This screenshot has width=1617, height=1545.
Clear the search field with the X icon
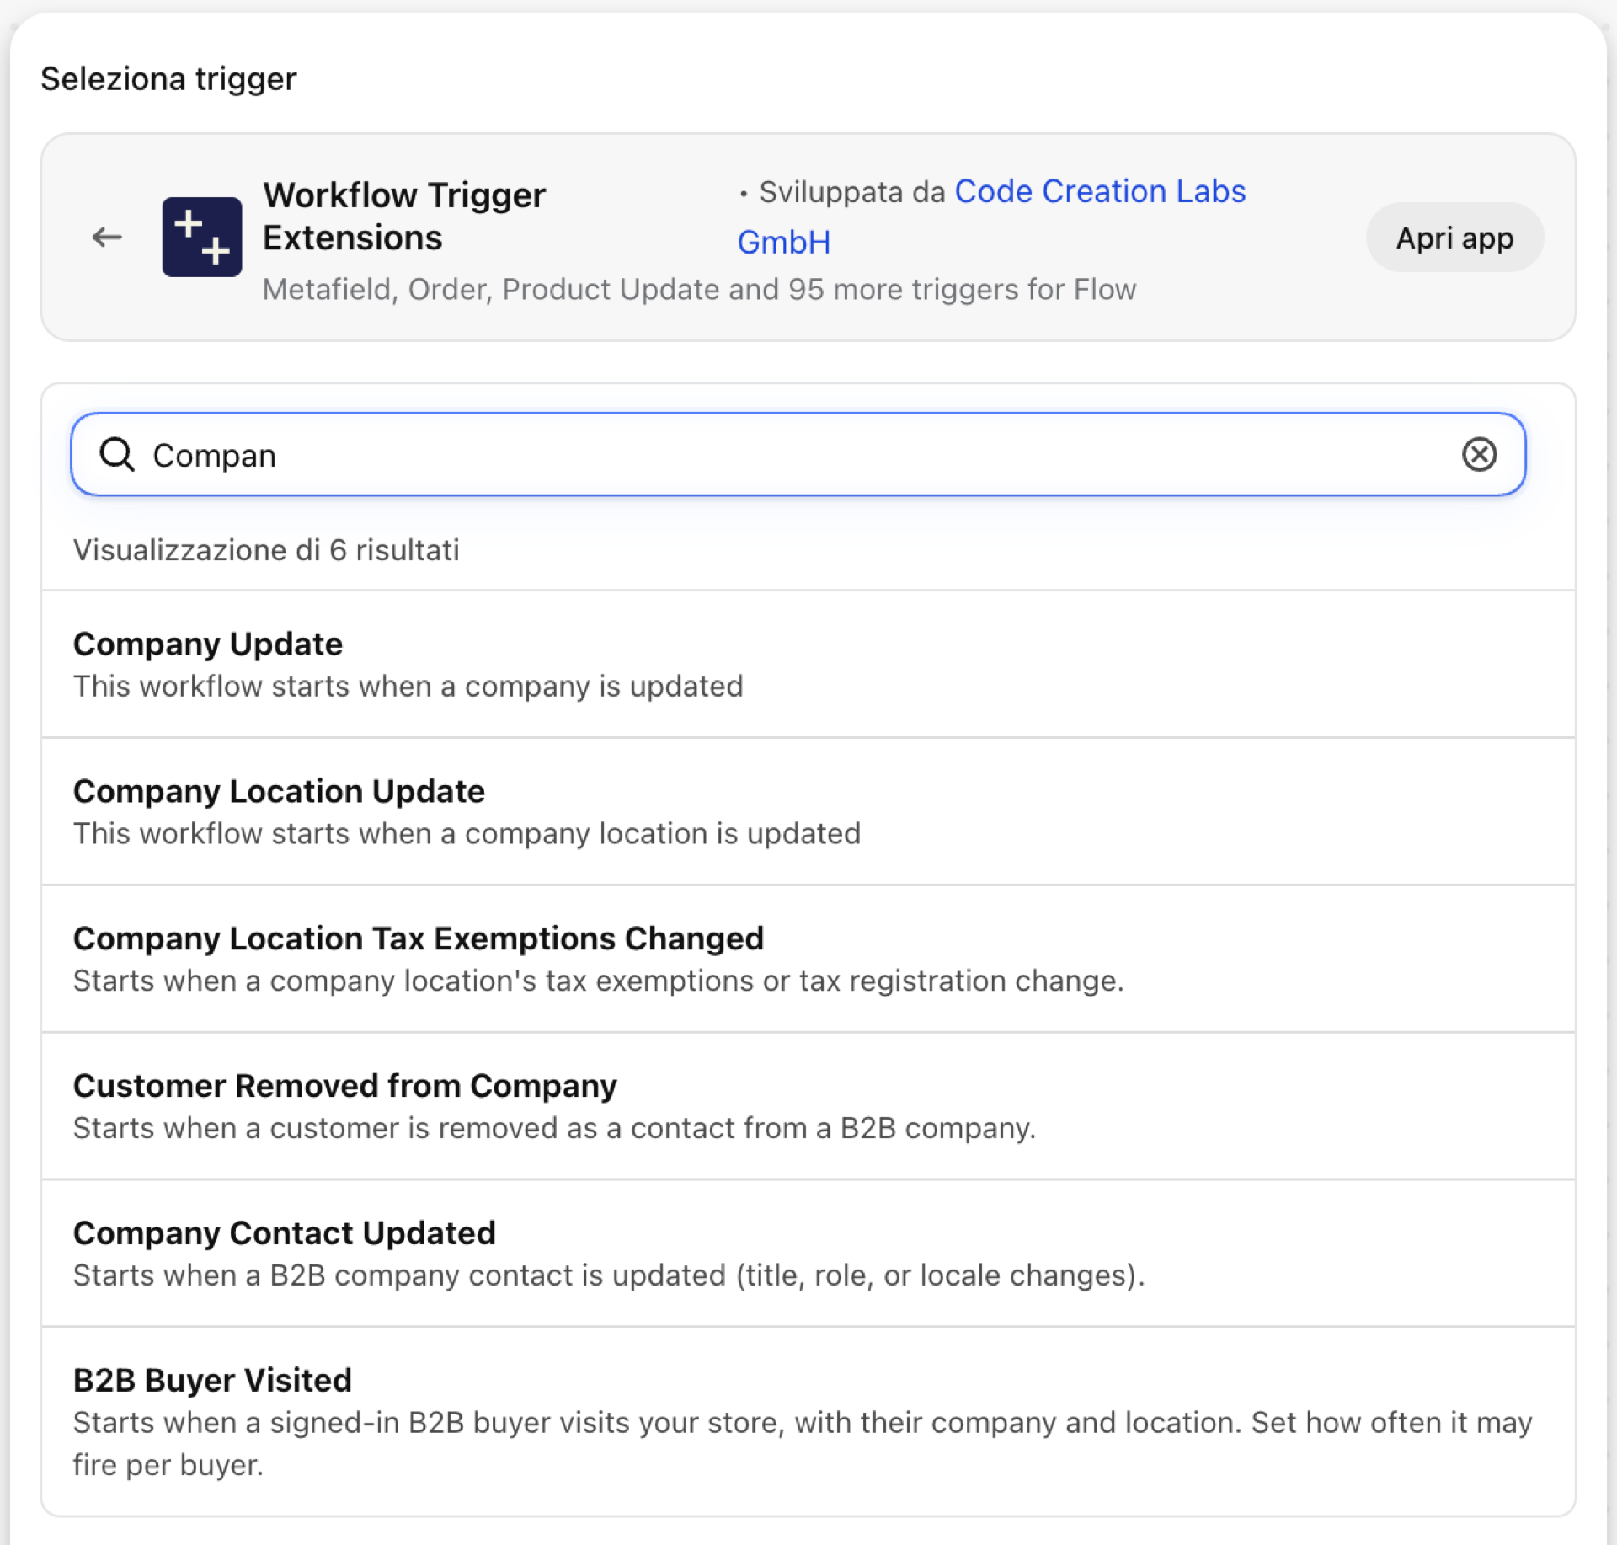click(x=1479, y=455)
